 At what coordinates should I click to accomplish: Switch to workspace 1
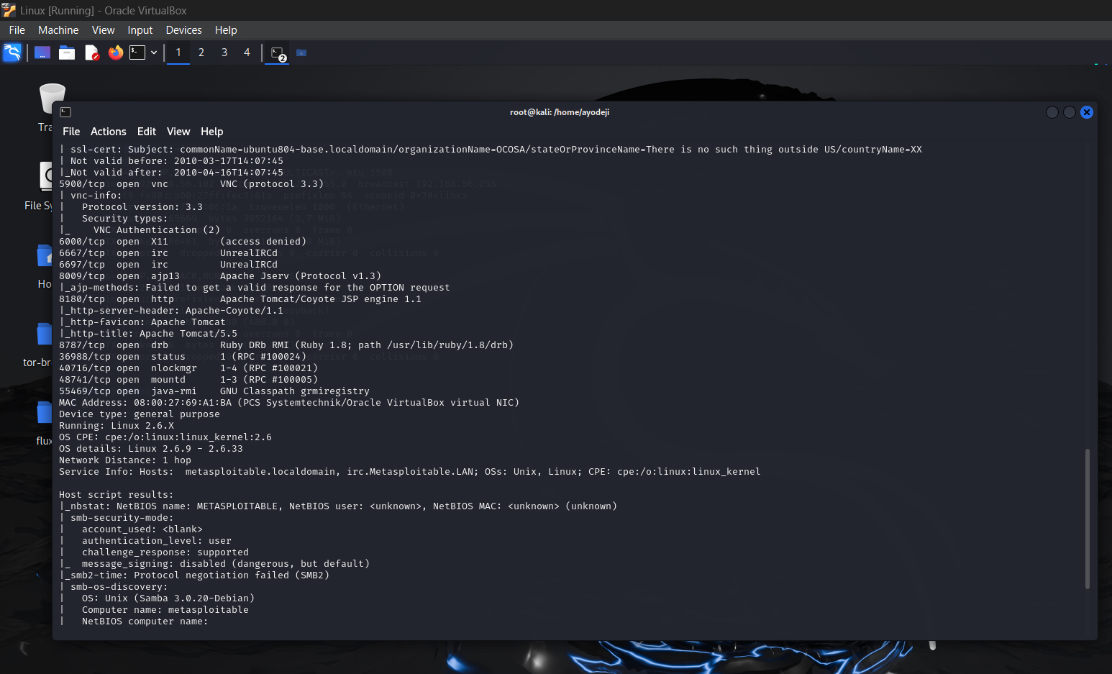point(178,53)
